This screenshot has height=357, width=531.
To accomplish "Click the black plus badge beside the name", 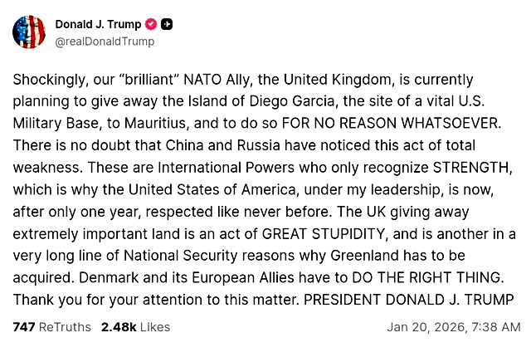I will coord(168,24).
